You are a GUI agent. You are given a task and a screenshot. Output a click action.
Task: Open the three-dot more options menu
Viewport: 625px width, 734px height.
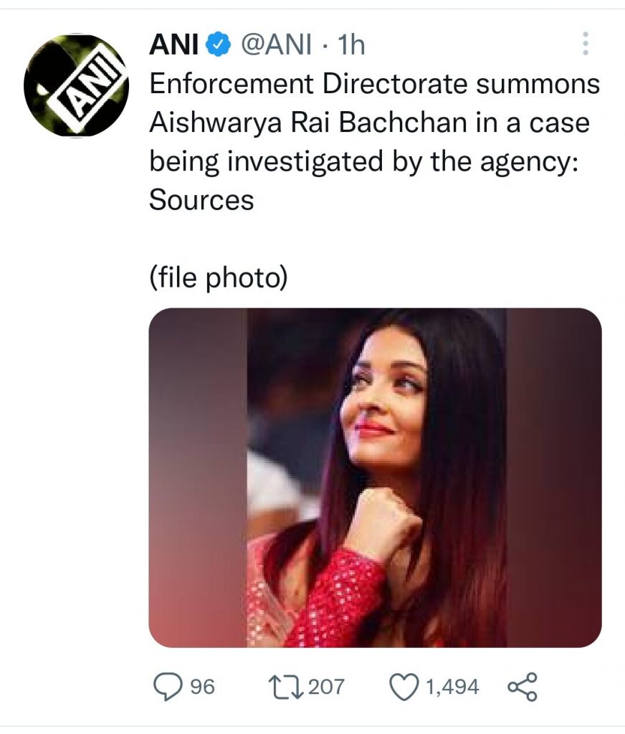(x=586, y=44)
